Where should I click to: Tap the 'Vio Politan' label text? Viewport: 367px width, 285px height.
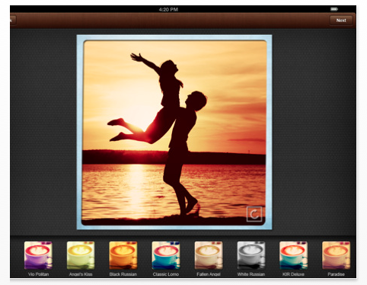coord(38,274)
